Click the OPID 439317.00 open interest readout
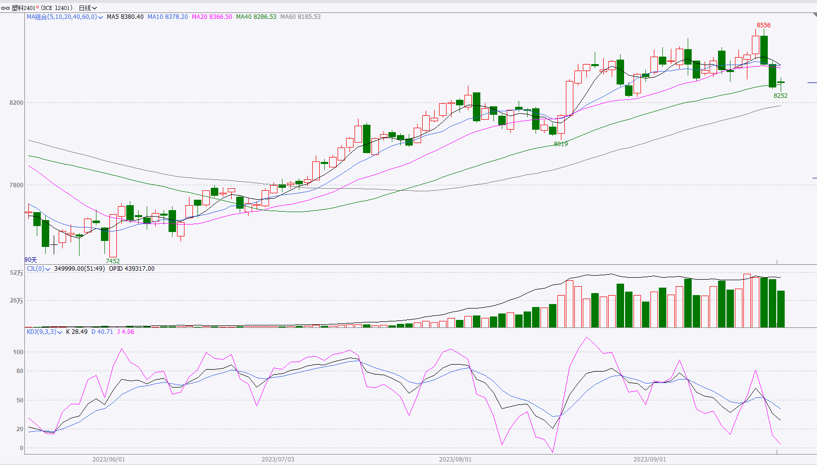 point(132,269)
